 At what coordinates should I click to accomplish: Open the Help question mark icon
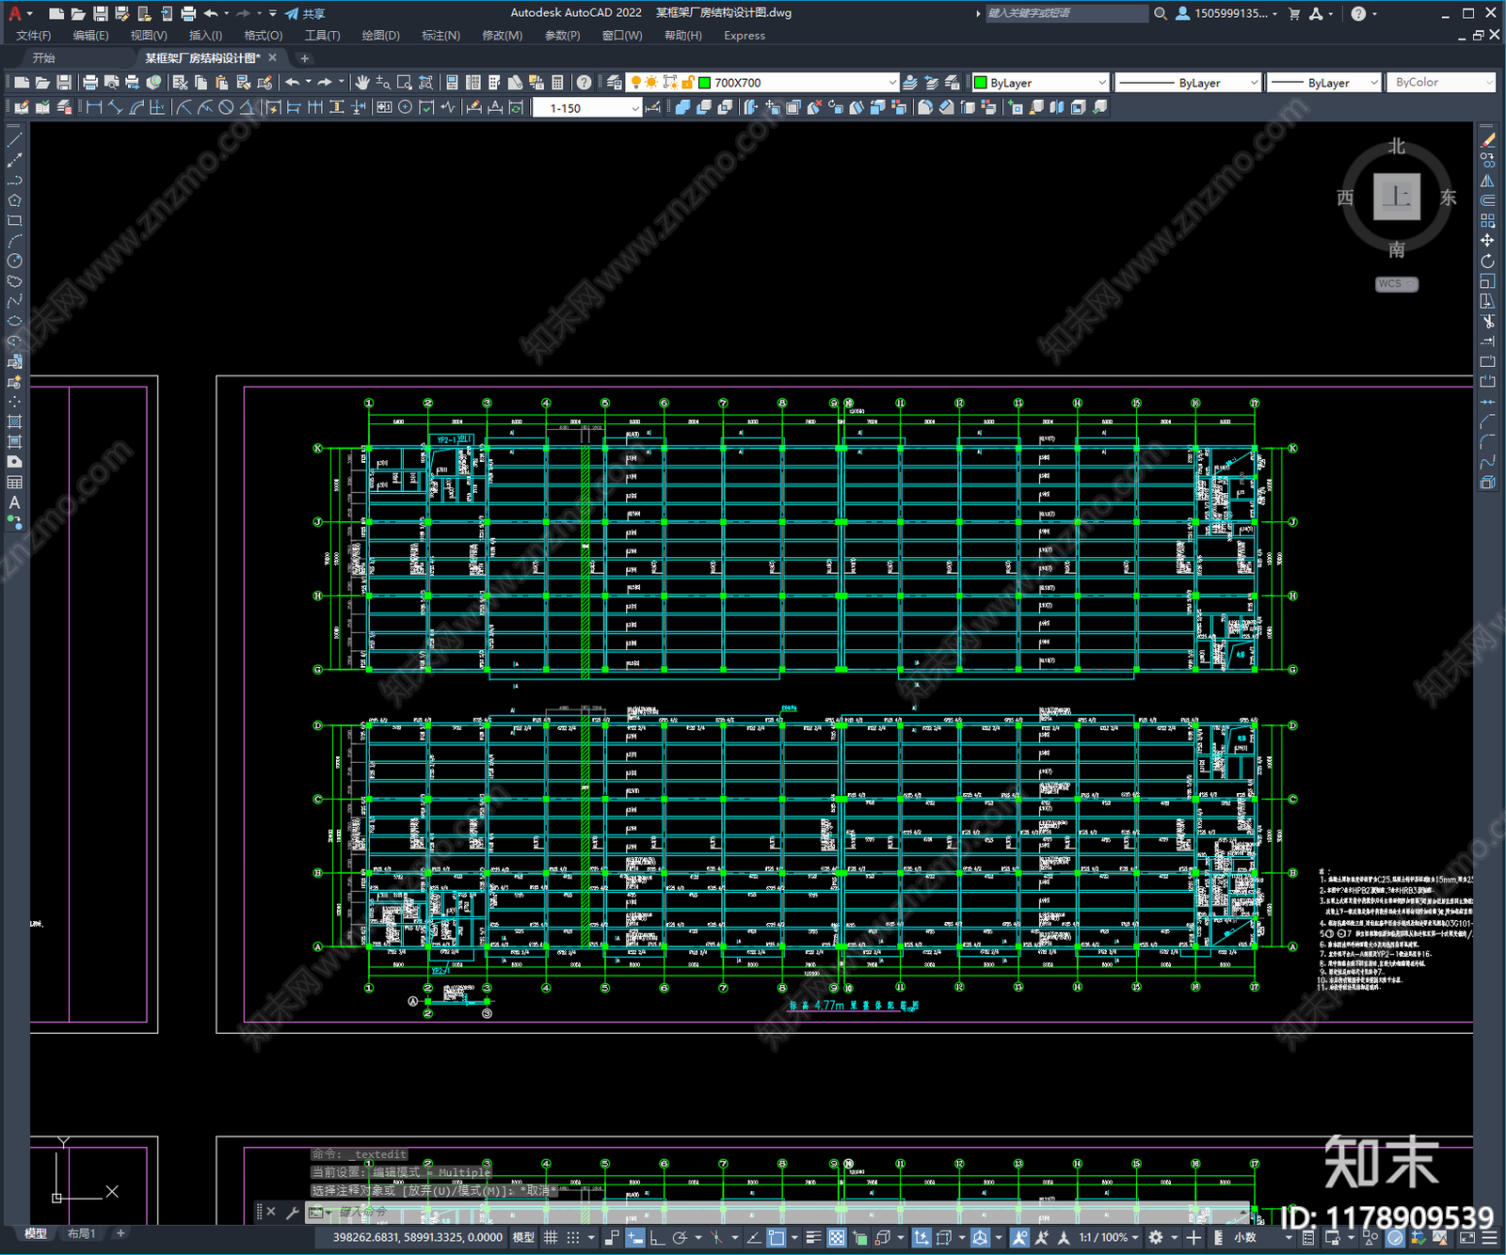(x=585, y=83)
